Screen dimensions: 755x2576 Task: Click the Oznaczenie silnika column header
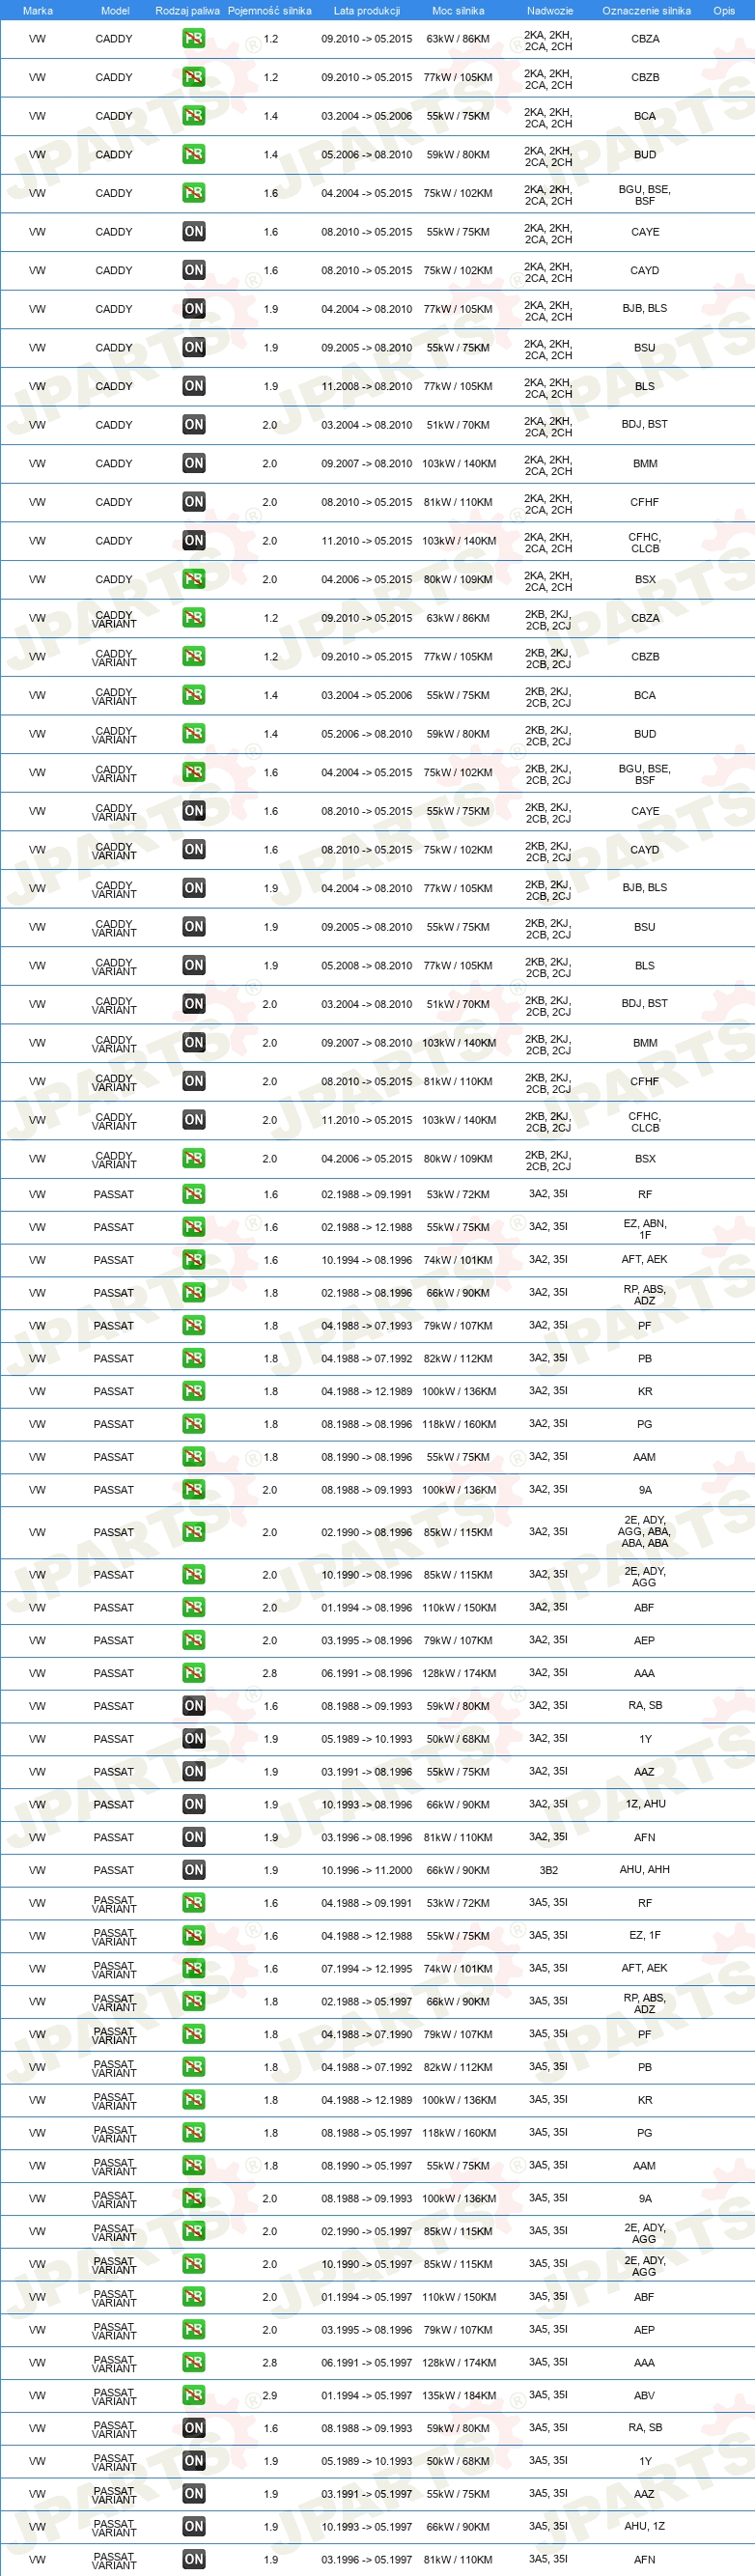(646, 10)
